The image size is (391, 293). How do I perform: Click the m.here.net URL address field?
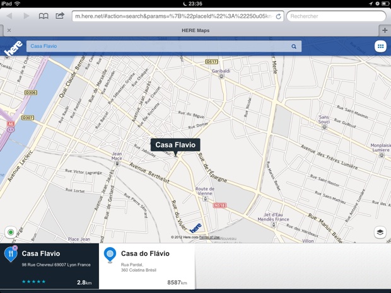pyautogui.click(x=178, y=16)
